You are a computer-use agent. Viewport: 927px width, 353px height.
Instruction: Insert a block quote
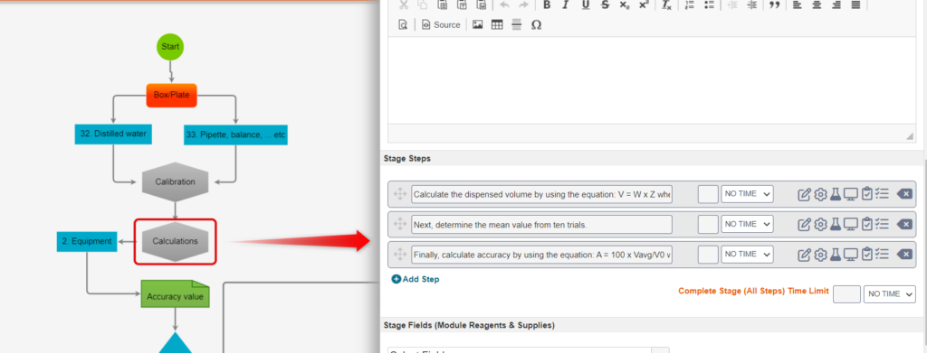[774, 5]
